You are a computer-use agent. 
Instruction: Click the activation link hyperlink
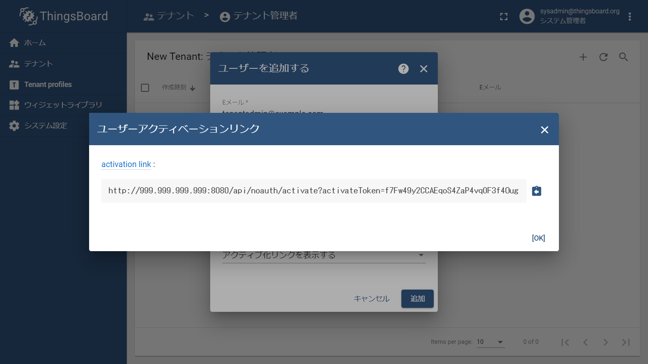(126, 164)
